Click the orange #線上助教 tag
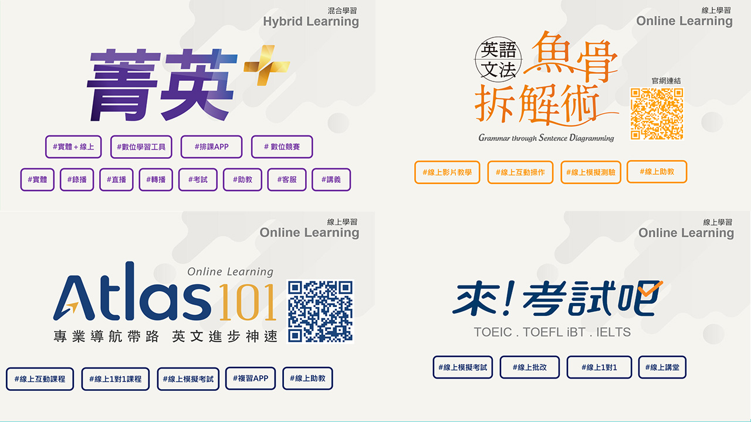The height and width of the screenshot is (422, 751). click(x=657, y=172)
